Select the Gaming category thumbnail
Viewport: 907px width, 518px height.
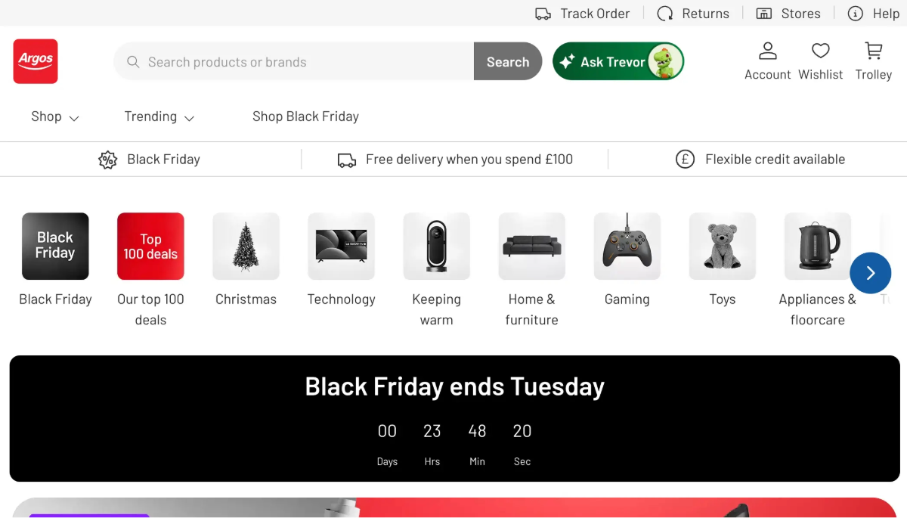click(x=627, y=247)
